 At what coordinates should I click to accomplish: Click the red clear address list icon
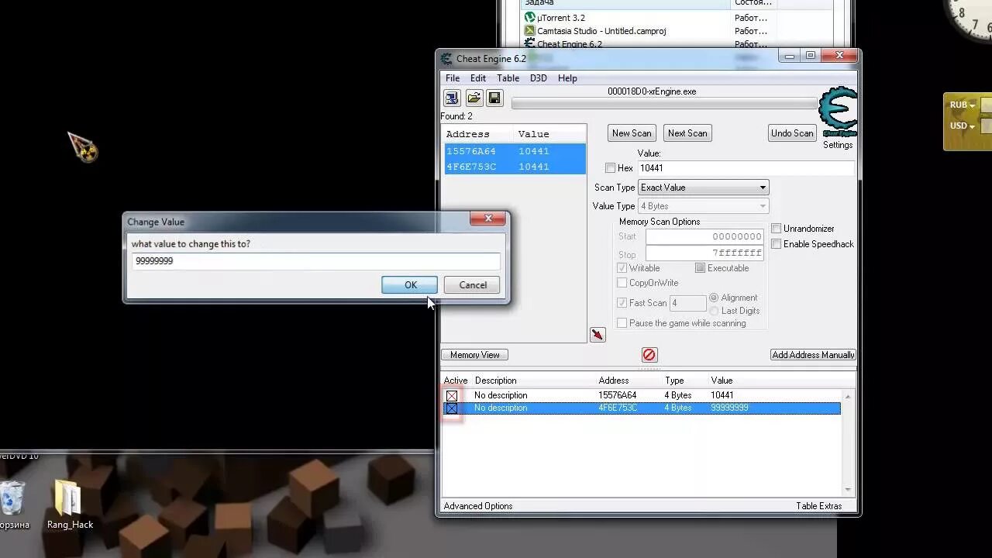click(649, 355)
